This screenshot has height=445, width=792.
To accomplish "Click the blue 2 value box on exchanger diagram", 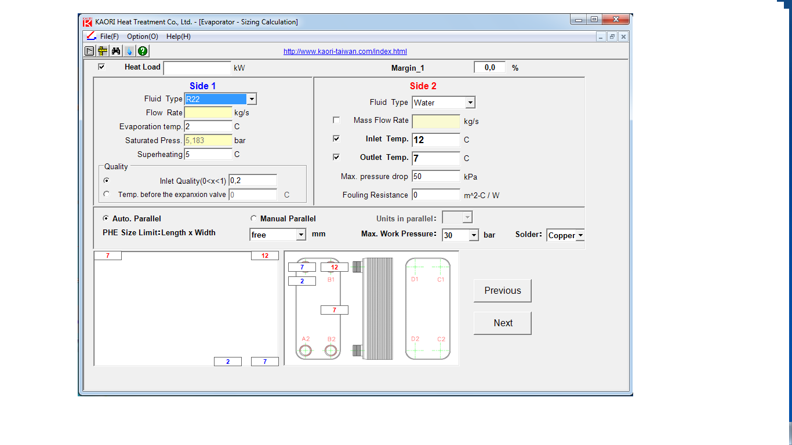I will [x=302, y=281].
